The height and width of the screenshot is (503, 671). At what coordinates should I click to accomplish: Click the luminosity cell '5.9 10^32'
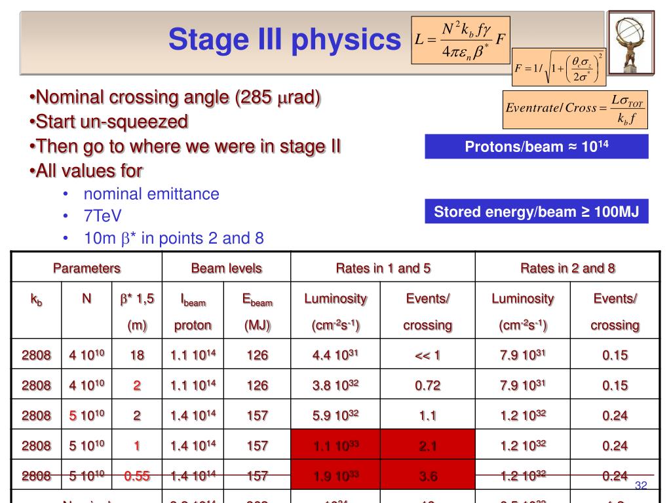(335, 415)
